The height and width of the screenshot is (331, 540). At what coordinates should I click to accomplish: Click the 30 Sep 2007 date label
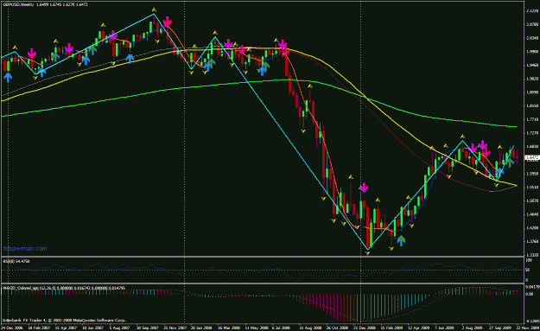pyautogui.click(x=147, y=328)
